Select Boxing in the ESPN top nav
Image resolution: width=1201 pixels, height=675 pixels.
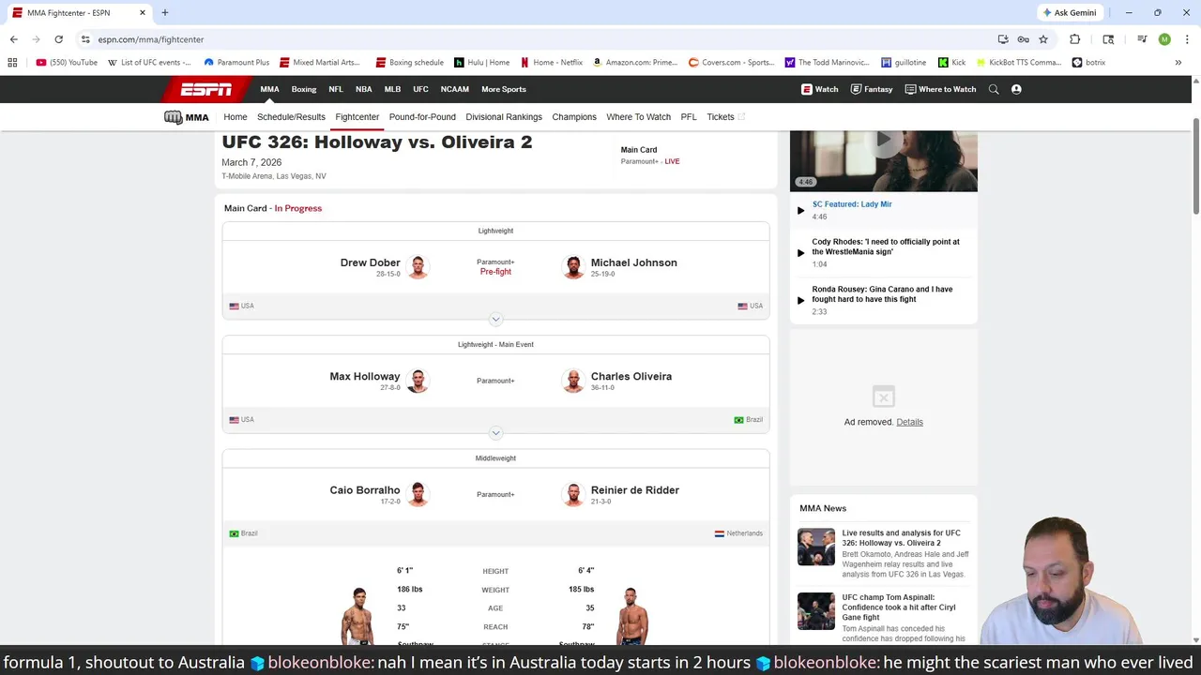304,89
